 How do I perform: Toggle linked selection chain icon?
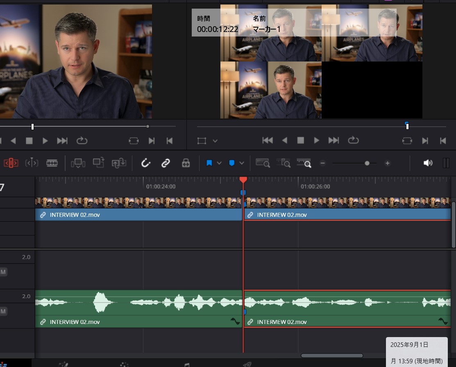coord(166,163)
